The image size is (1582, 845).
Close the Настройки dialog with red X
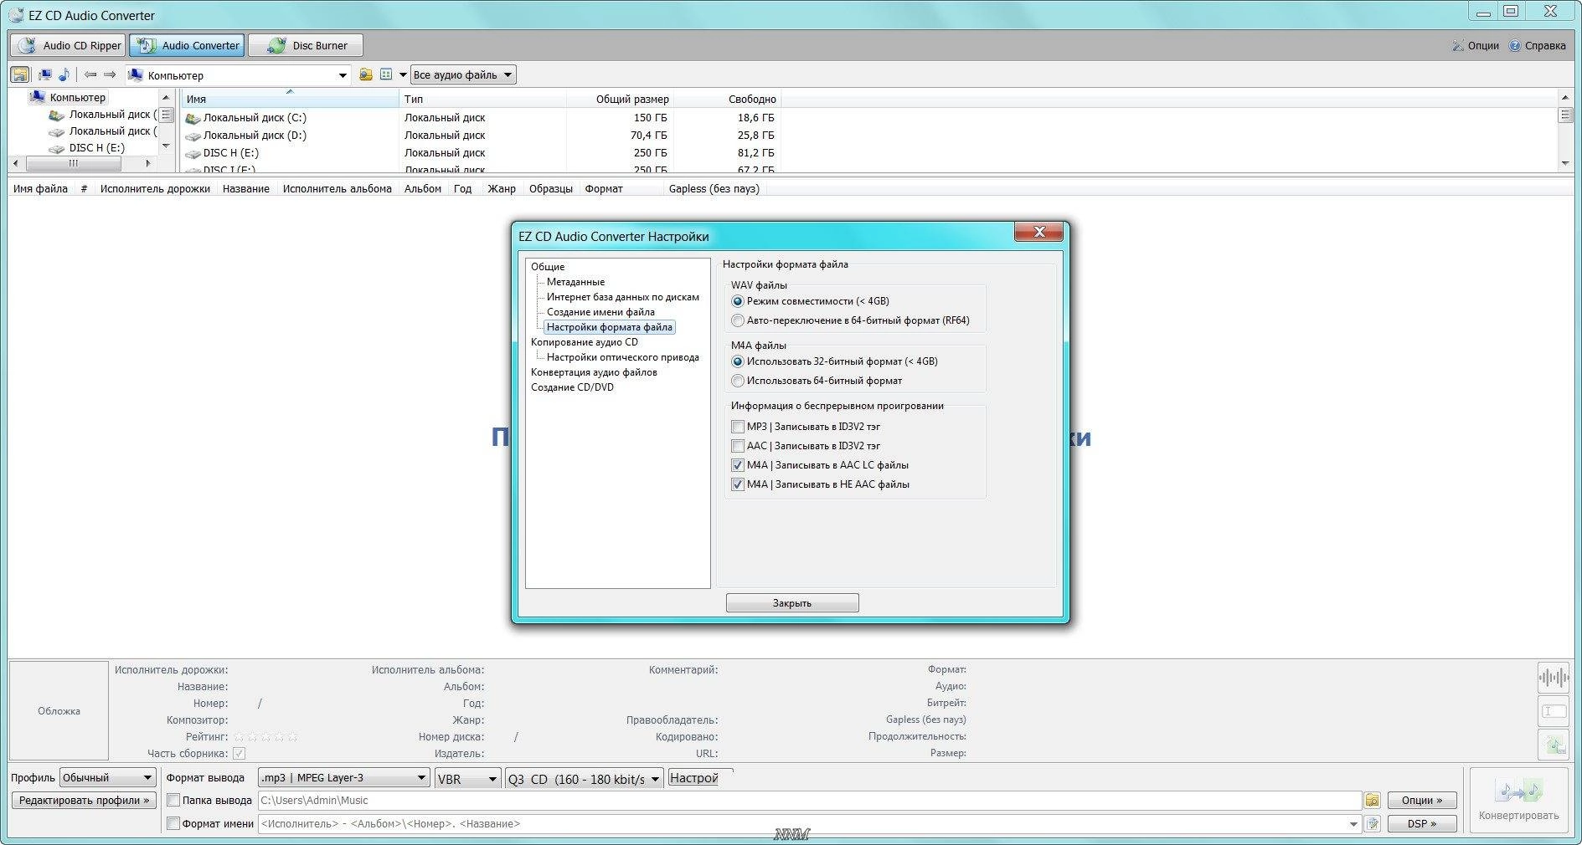pos(1038,232)
